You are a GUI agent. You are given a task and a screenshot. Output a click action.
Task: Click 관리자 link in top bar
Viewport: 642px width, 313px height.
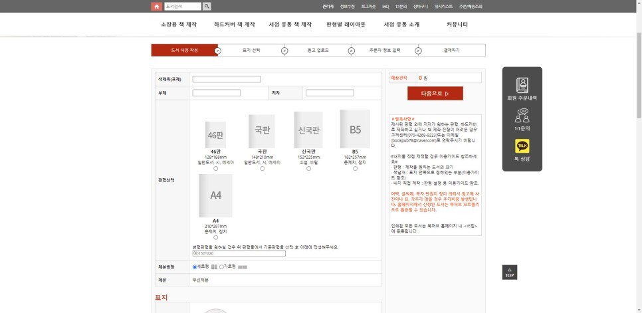328,7
